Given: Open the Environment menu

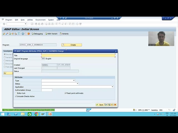Looking at the screenshot, I should point(40,20).
